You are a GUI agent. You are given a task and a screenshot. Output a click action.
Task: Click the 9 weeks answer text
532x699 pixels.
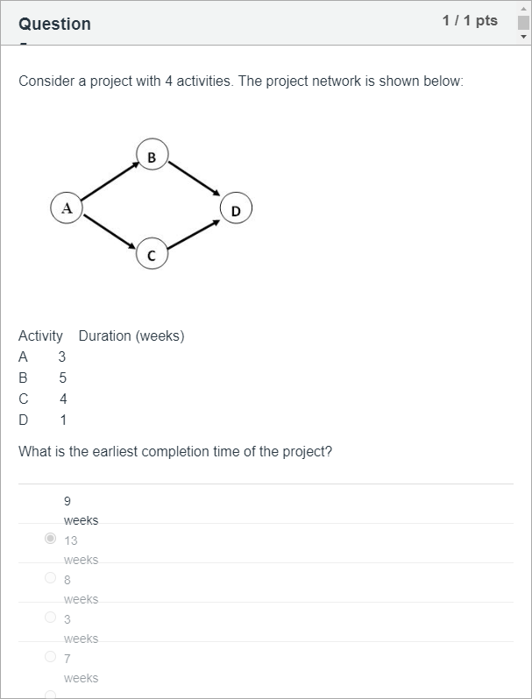click(x=81, y=511)
